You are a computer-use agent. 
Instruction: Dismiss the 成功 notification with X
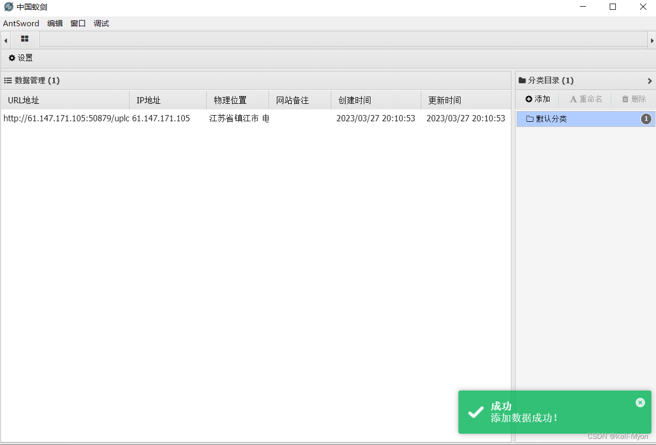click(640, 402)
